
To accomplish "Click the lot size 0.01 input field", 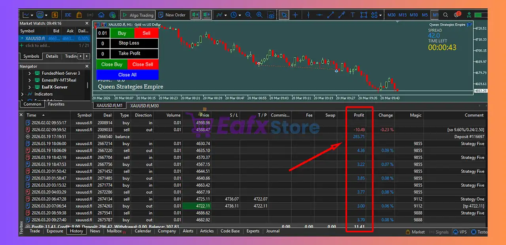I will (103, 33).
